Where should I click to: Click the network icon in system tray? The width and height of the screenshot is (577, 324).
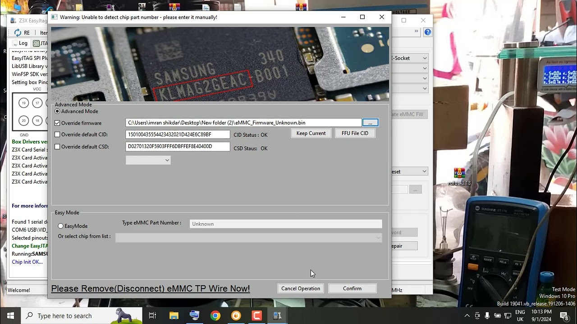click(508, 316)
